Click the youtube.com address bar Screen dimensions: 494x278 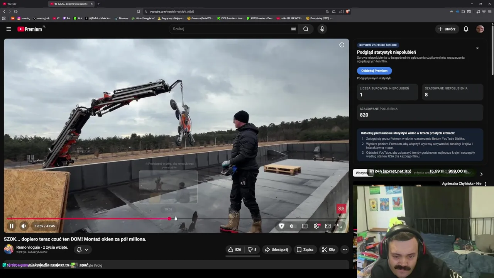[235, 12]
